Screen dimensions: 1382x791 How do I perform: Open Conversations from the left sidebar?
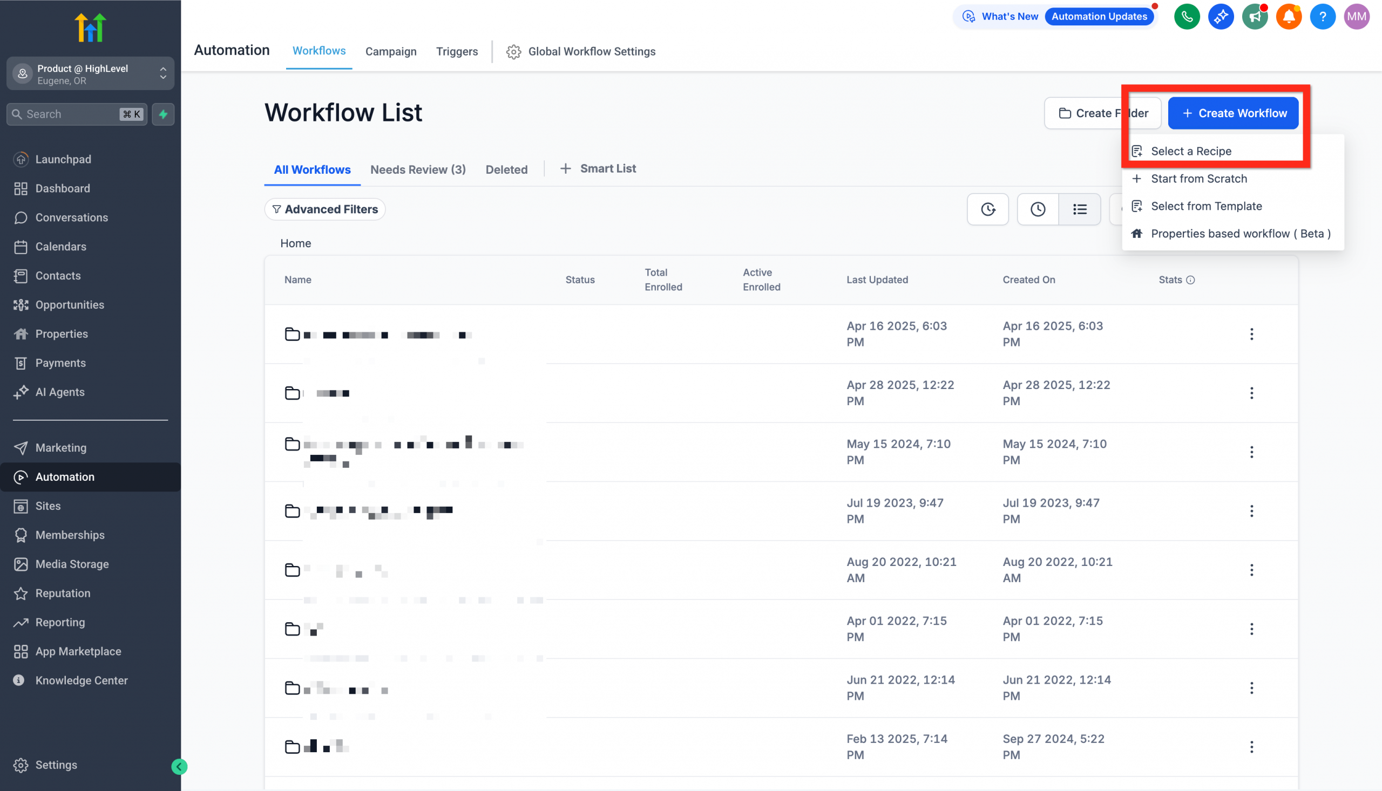72,217
